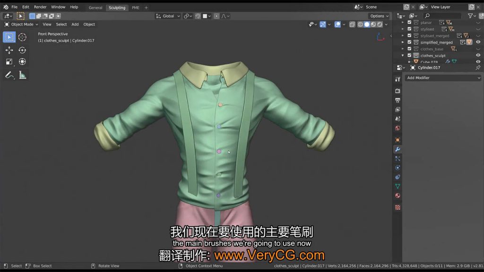The width and height of the screenshot is (484, 272).
Task: Uncheck the simplified_merged collection checkbox
Action: 409,42
